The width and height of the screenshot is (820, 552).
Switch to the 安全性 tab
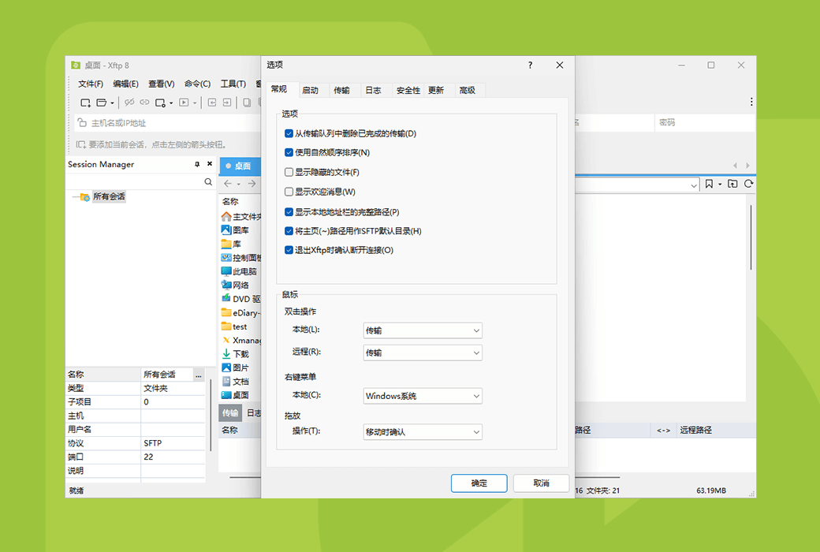click(408, 91)
